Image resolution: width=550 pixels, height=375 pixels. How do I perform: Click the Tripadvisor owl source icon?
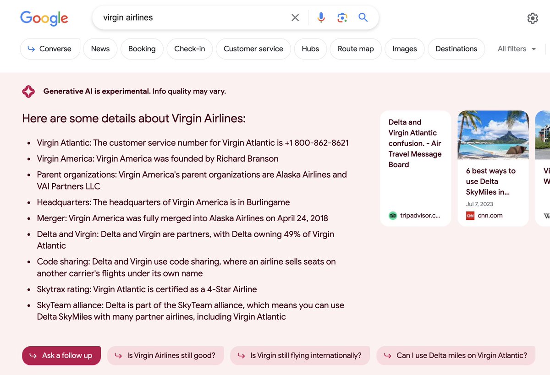(x=393, y=216)
